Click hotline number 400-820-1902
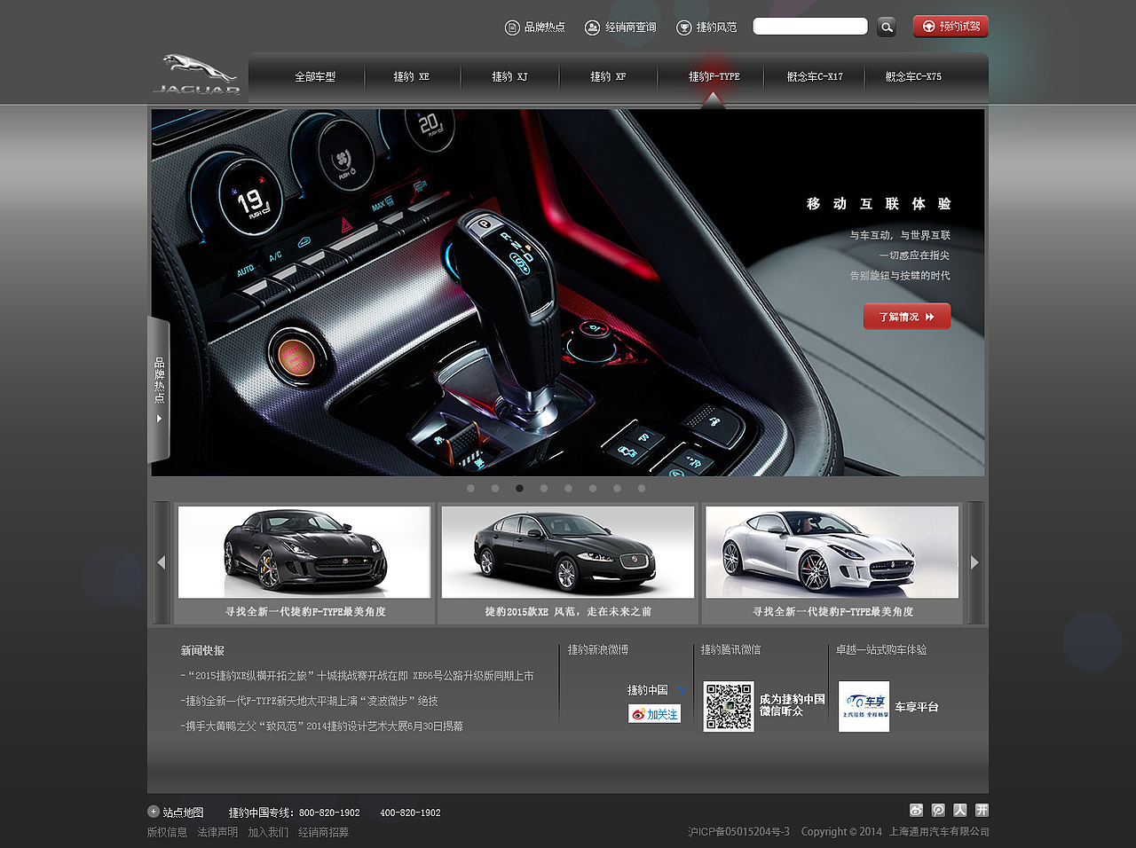The image size is (1136, 848). pos(410,813)
